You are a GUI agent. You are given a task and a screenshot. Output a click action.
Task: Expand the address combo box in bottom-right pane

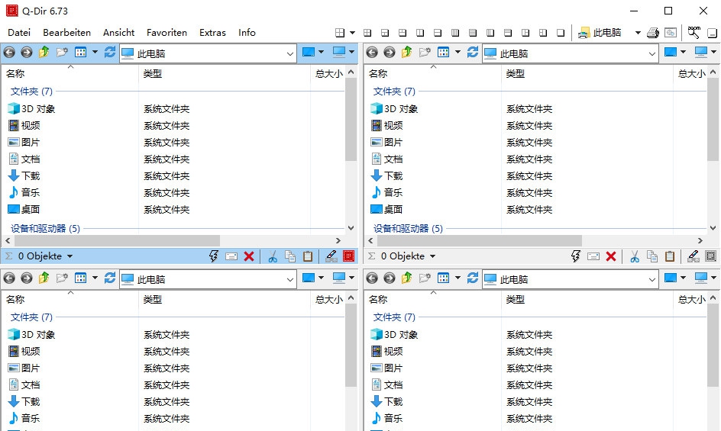click(x=652, y=279)
